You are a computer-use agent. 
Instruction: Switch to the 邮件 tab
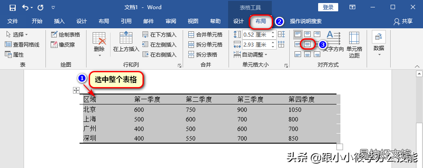tap(149, 21)
